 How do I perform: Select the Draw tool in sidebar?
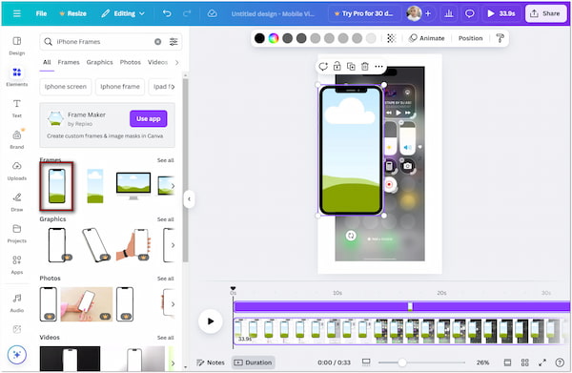point(17,202)
